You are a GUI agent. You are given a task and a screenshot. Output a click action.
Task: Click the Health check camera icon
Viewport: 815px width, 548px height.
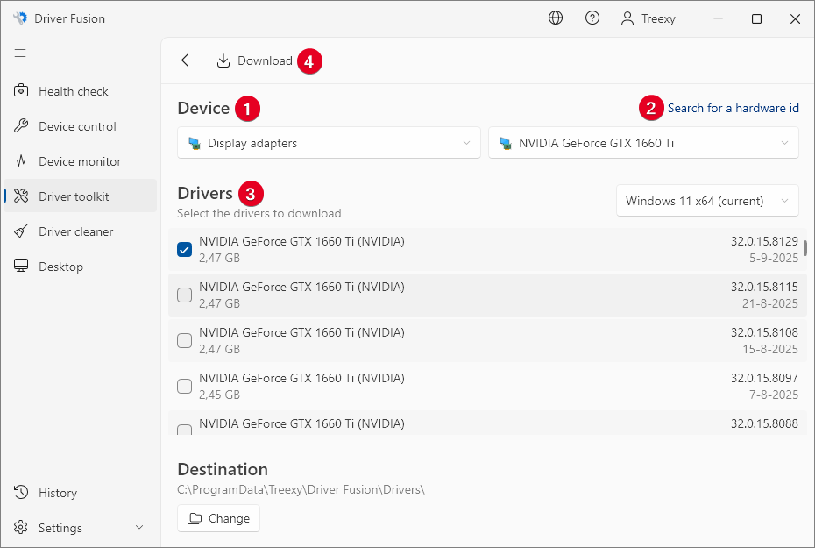[21, 90]
